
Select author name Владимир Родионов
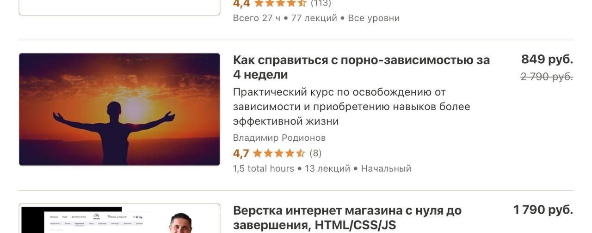click(279, 138)
